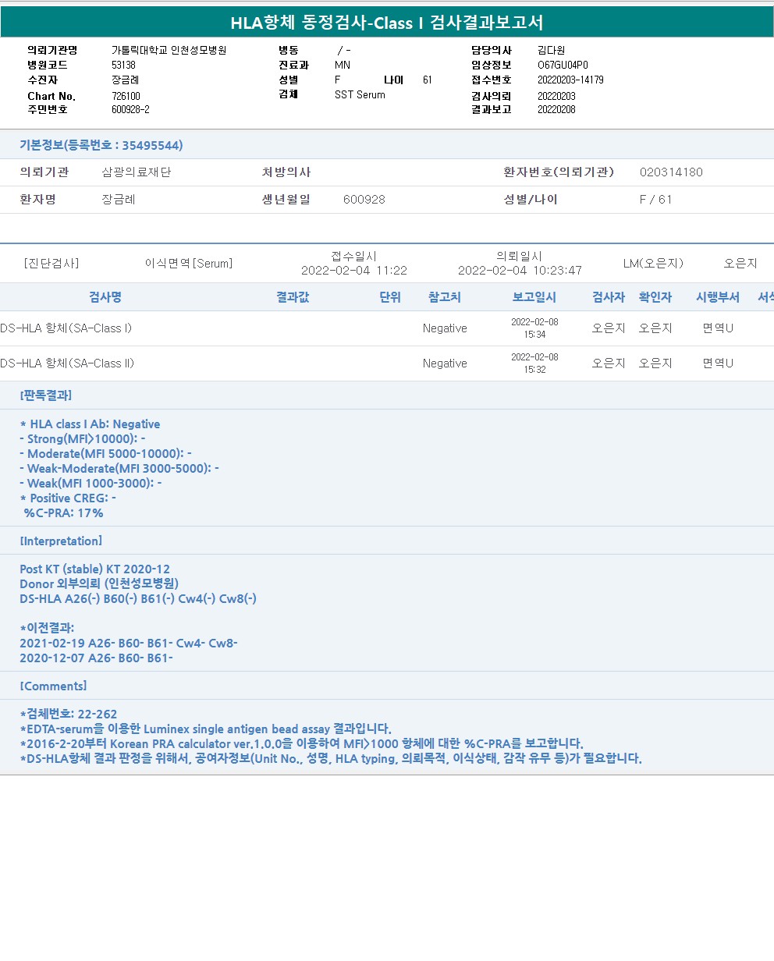Select comment about donor info '공여자정보(Unit No.'
774x961 pixels.
331,759
